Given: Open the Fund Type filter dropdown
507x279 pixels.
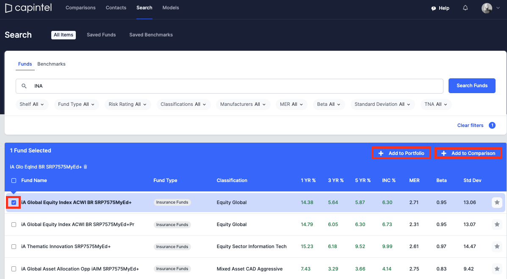Looking at the screenshot, I should tap(76, 104).
